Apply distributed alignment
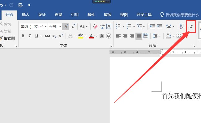 (146, 36)
